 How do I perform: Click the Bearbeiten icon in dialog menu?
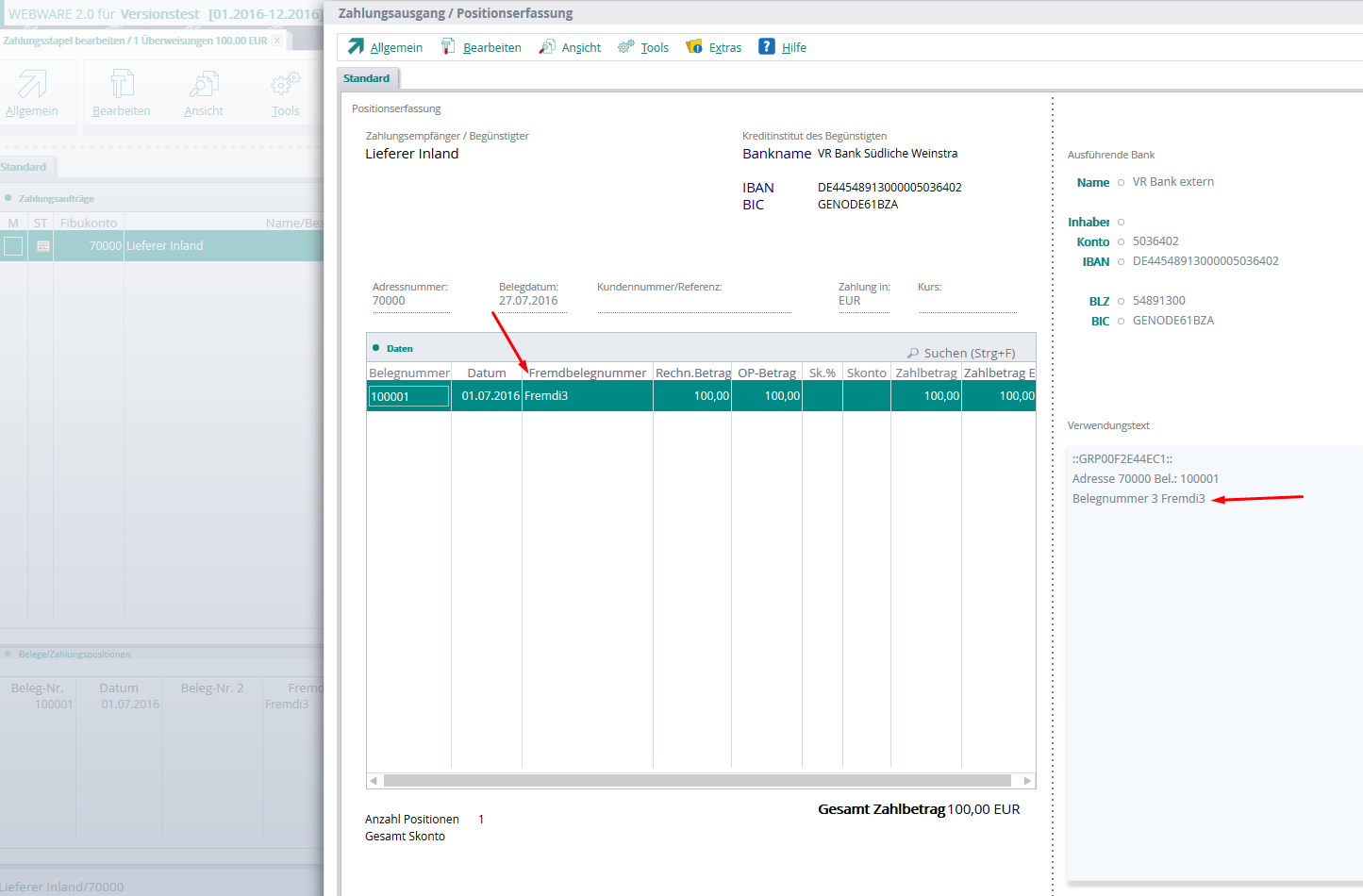point(448,46)
